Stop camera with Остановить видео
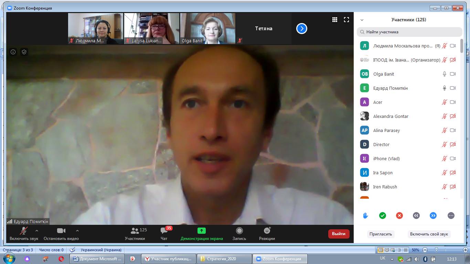 click(61, 233)
